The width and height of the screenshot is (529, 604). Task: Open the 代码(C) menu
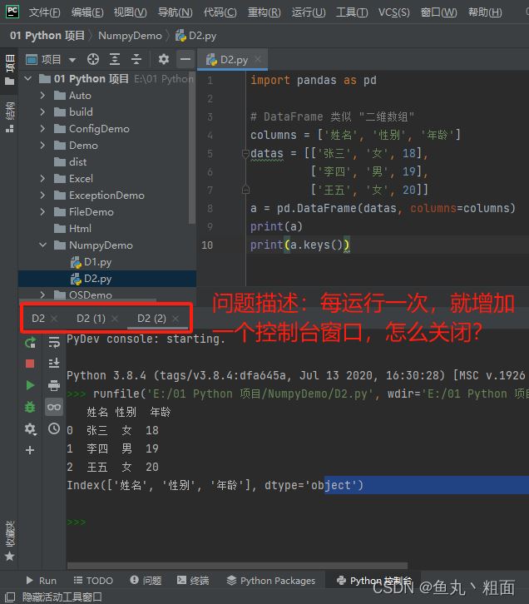(x=220, y=12)
